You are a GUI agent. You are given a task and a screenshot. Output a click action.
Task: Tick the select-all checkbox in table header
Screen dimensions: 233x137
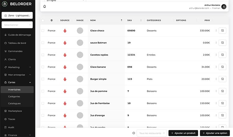pyautogui.click(x=43, y=21)
